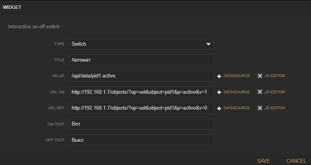This screenshot has height=165, width=311.
Task: Add a DATASOURCE to the URL OFF field
Action: pos(237,108)
